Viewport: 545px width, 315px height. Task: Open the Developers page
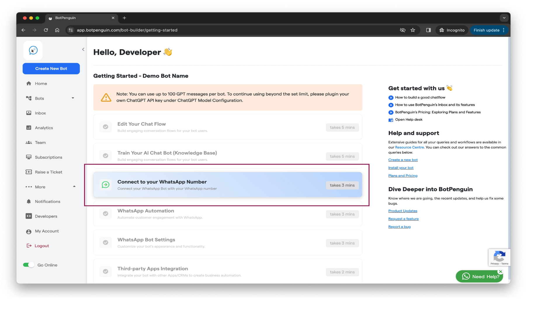(x=46, y=216)
